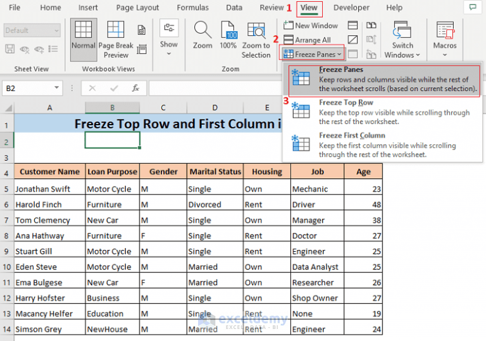The height and width of the screenshot is (341, 486).
Task: Switch to Page Break Preview
Action: coord(116,39)
